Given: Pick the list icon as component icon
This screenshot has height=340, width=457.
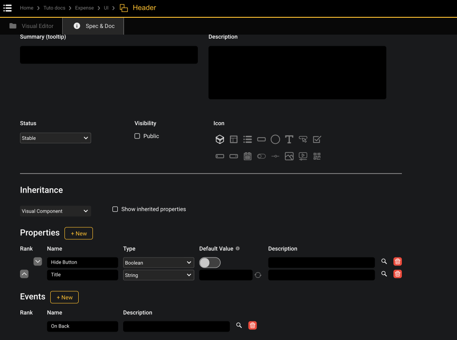Looking at the screenshot, I should pos(247,139).
